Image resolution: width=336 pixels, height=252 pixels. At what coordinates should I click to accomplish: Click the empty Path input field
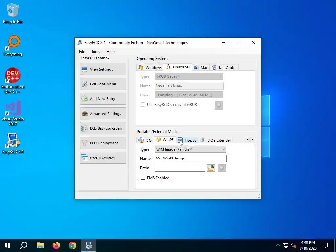coord(179,168)
